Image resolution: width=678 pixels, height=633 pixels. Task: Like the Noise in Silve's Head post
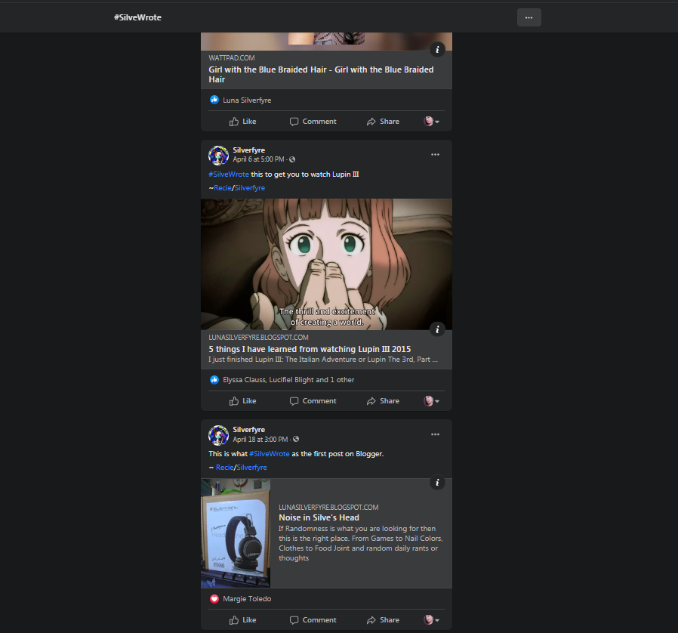[242, 620]
